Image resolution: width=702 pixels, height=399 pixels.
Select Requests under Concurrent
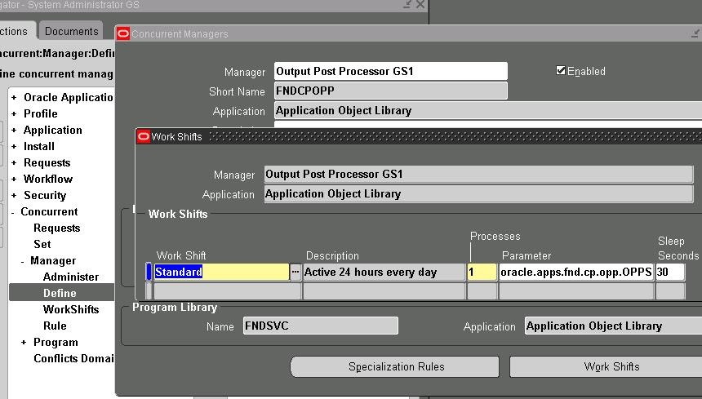56,228
